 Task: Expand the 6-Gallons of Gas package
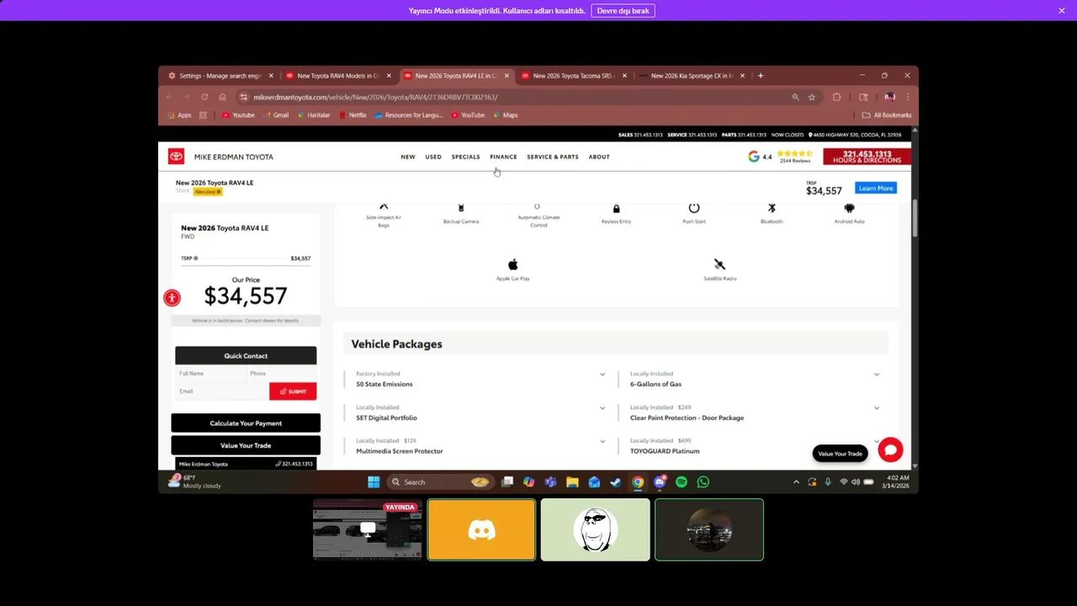coord(877,375)
